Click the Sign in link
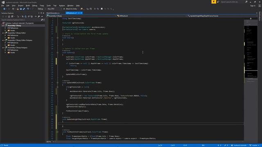The height and width of the screenshot is (147, 262). pyautogui.click(x=253, y=6)
